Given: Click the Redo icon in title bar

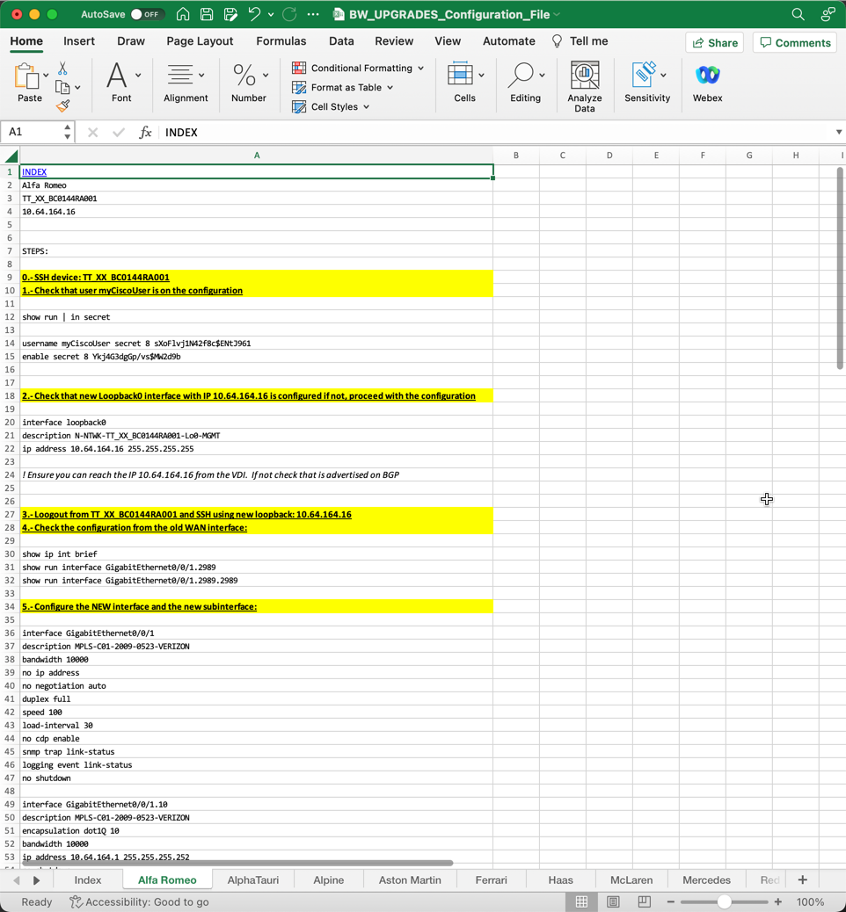Looking at the screenshot, I should coord(289,15).
